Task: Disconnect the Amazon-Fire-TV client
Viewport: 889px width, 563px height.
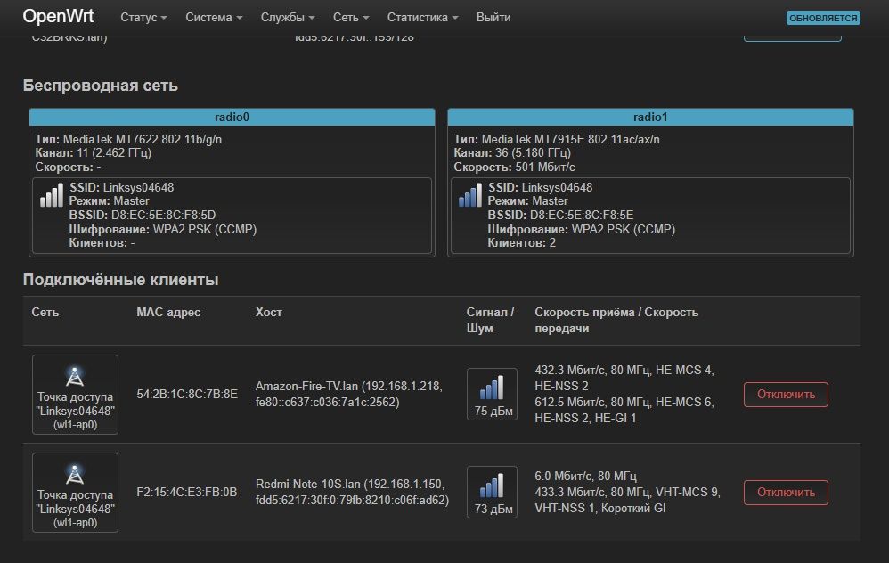Action: click(786, 395)
